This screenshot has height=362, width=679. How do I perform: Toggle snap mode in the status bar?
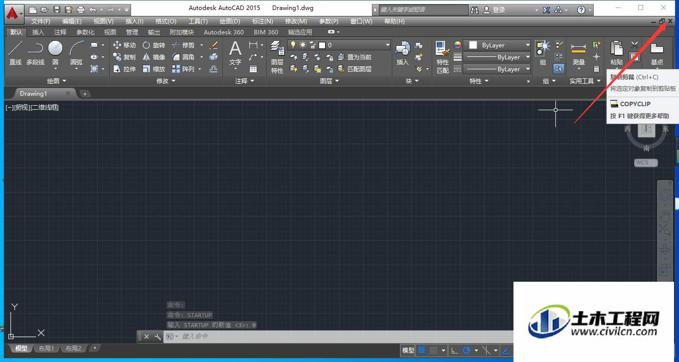(x=434, y=350)
